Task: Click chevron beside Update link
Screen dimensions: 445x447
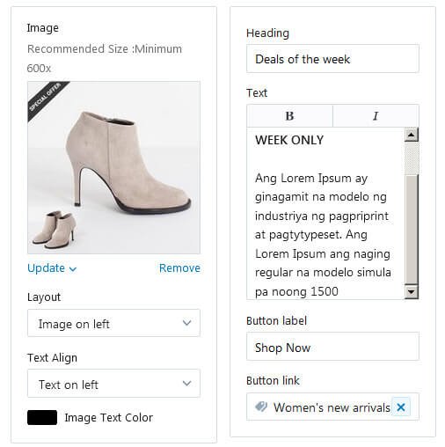Action: point(73,268)
